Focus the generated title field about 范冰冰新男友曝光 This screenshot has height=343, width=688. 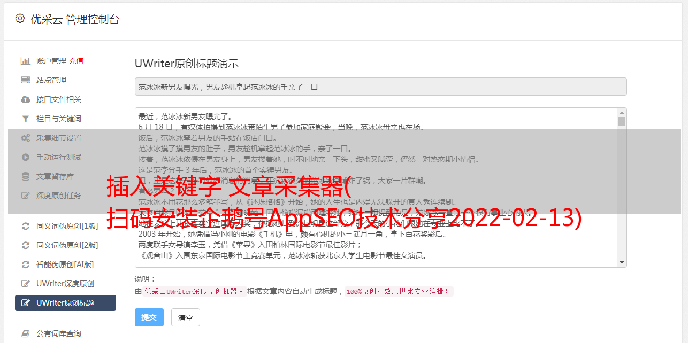pyautogui.click(x=380, y=87)
